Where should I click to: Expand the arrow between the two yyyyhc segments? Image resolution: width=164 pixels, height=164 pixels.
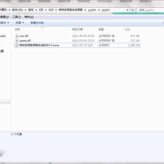(x=99, y=10)
